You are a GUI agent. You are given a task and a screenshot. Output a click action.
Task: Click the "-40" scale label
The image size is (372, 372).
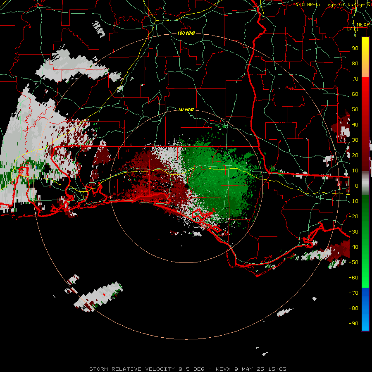tap(353, 247)
